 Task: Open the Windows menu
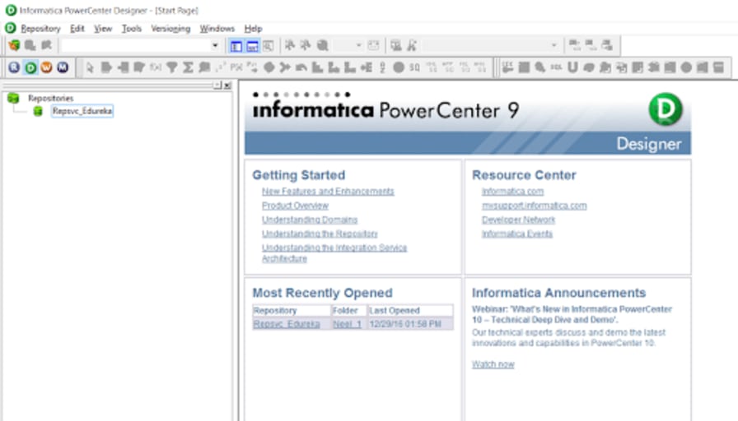[x=217, y=29]
